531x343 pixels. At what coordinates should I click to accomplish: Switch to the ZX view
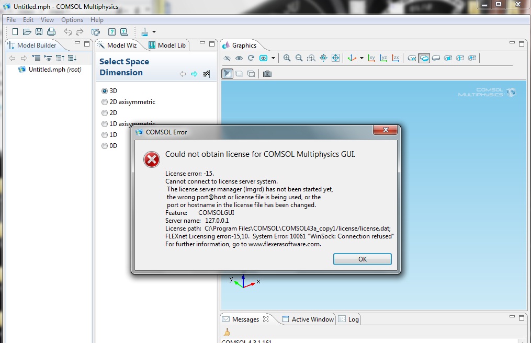396,58
